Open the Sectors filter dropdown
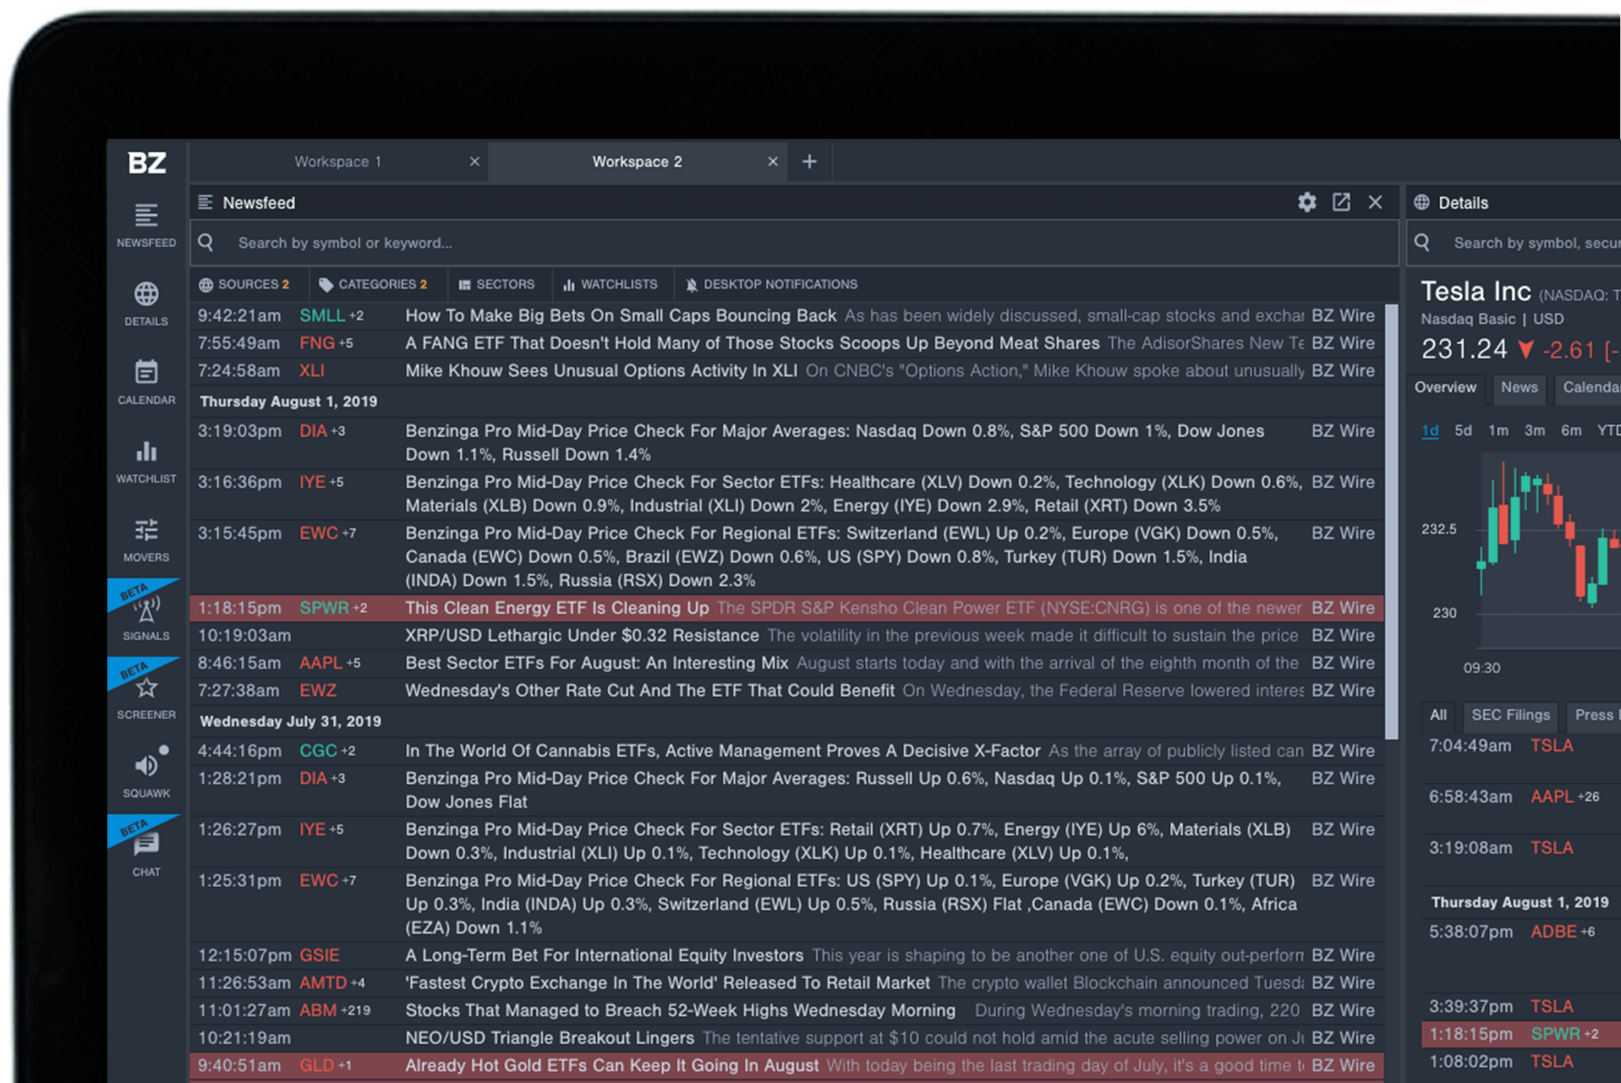Viewport: 1621px width, 1083px height. [497, 285]
